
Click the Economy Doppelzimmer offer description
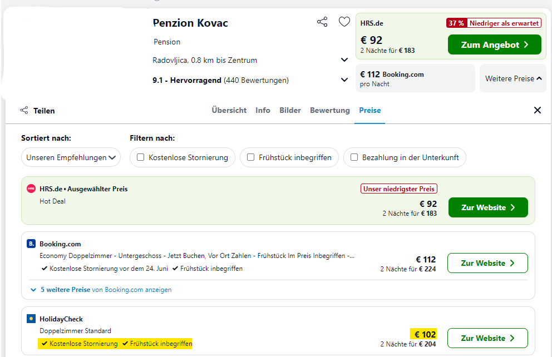[x=197, y=256]
